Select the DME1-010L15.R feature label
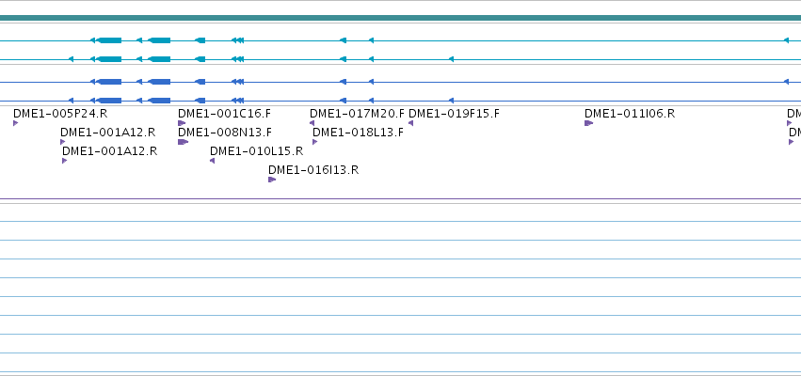This screenshot has width=801, height=376. 256,151
